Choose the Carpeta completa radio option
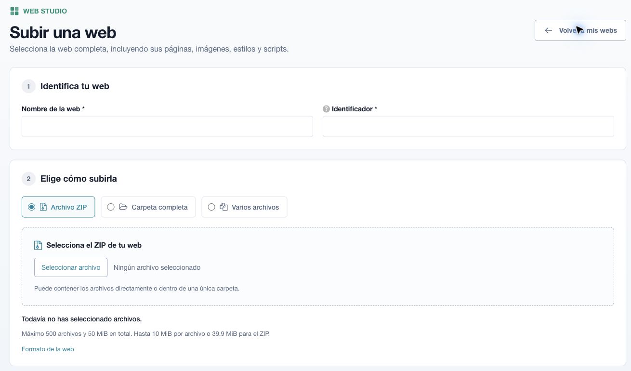The width and height of the screenshot is (631, 371). point(111,207)
